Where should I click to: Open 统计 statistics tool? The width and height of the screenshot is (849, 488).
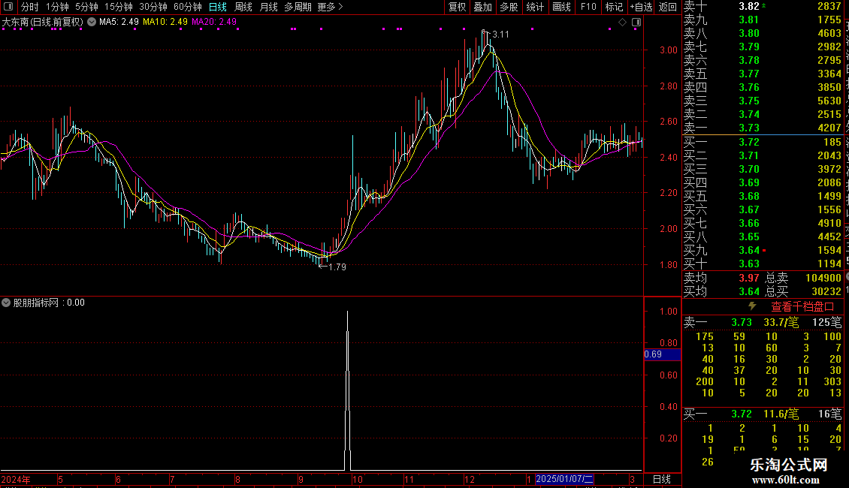pyautogui.click(x=535, y=7)
